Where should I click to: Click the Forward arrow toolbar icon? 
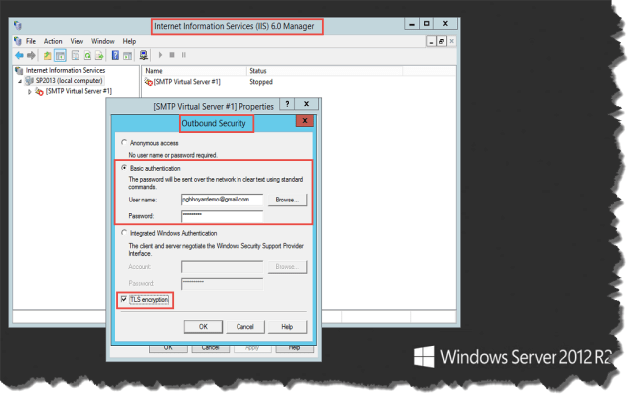(x=30, y=55)
